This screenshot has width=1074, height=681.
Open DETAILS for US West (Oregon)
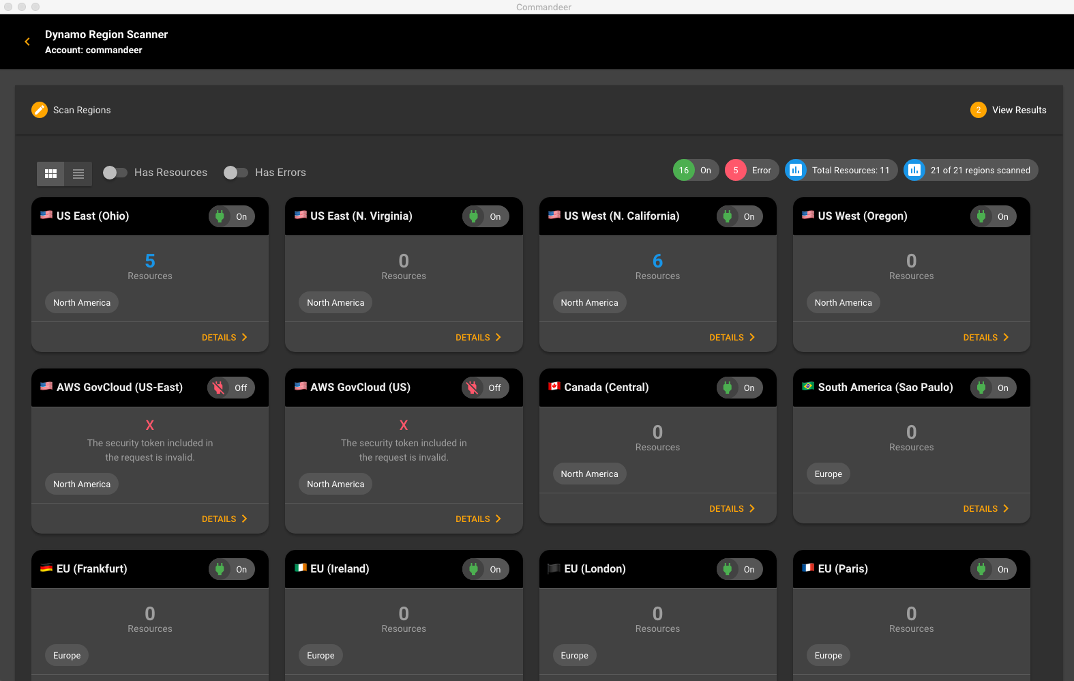[x=986, y=338]
